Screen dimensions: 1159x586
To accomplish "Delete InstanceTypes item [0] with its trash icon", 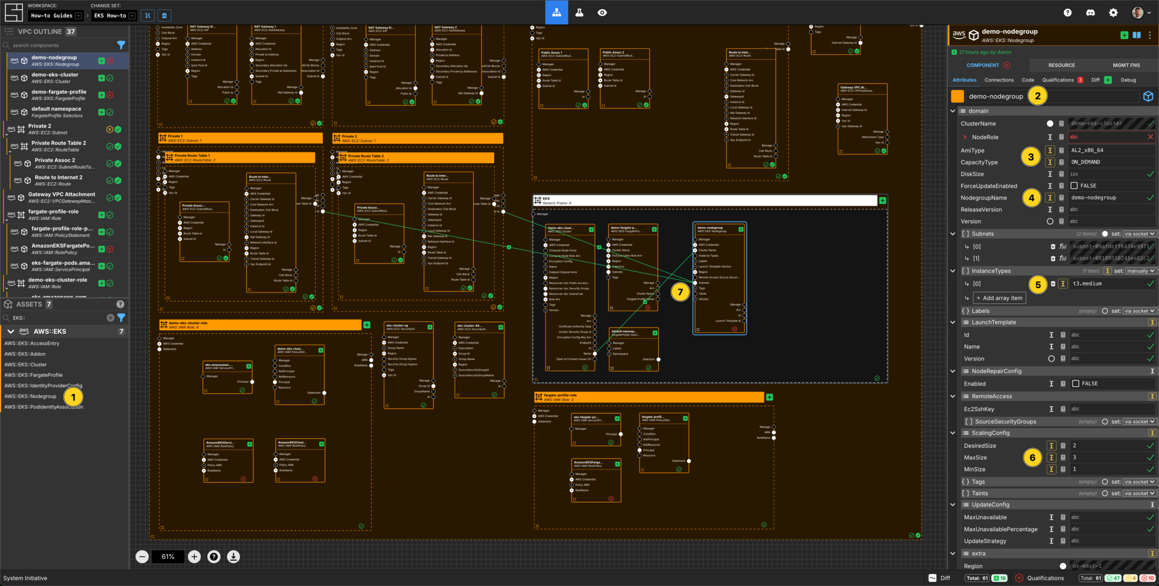I will [x=1053, y=283].
